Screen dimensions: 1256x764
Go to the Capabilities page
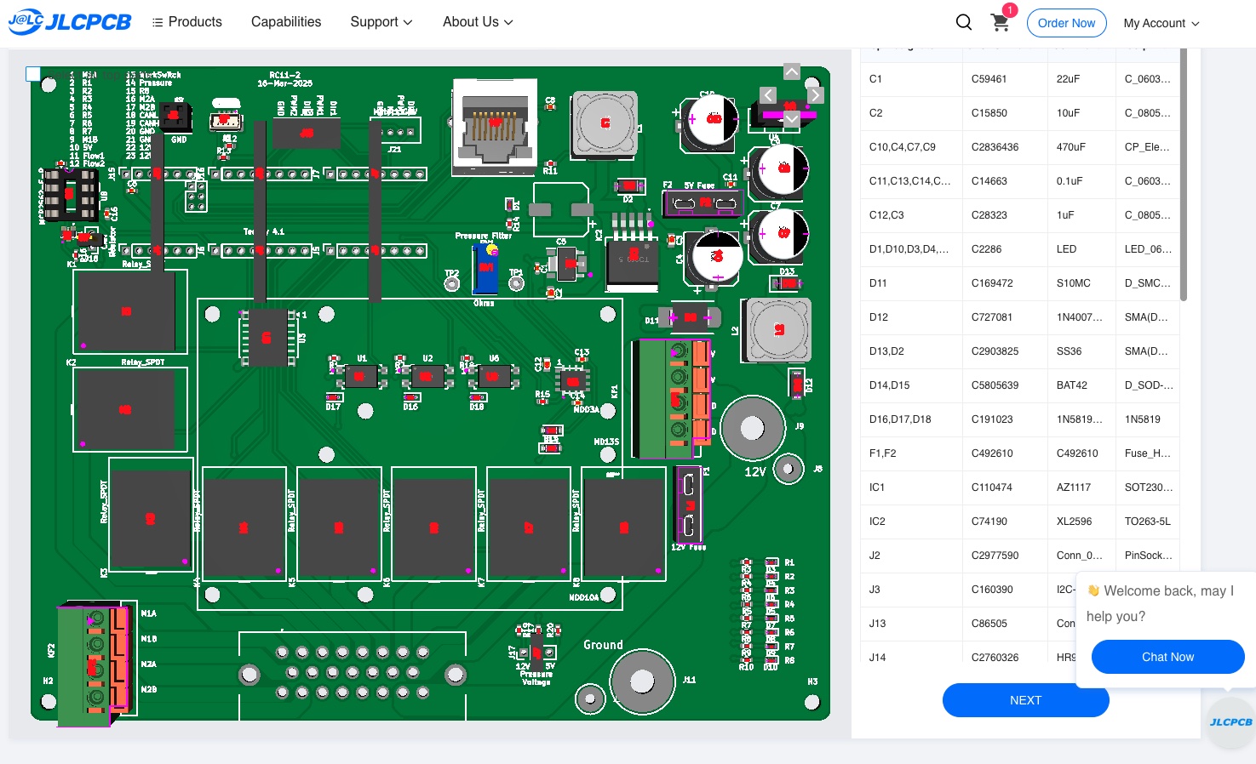click(x=286, y=22)
